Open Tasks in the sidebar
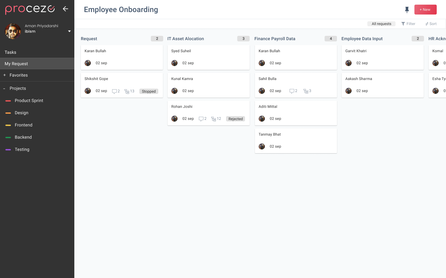Image resolution: width=446 pixels, height=278 pixels. pyautogui.click(x=11, y=52)
